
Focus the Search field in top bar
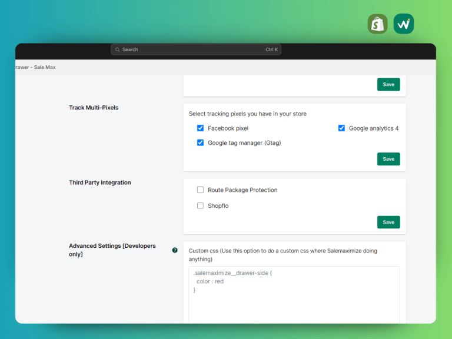[x=196, y=49]
